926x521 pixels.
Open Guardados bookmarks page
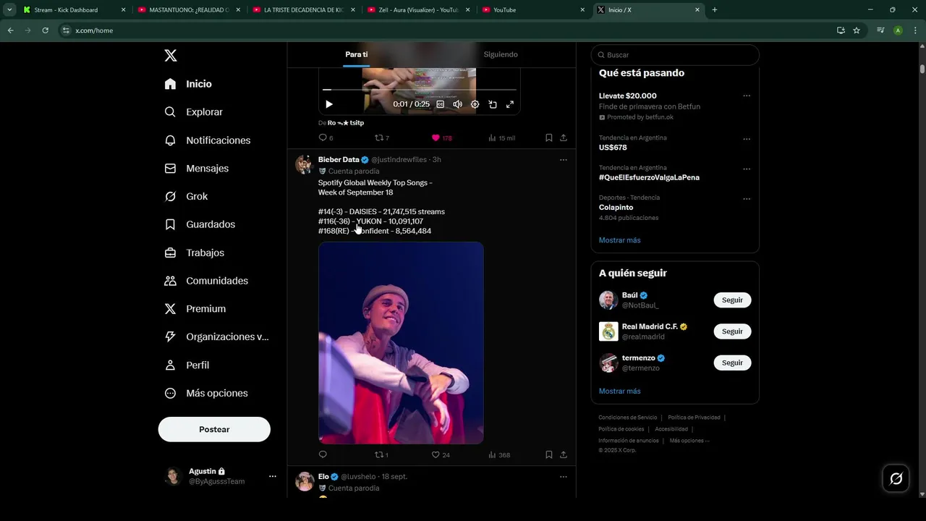coord(200,224)
